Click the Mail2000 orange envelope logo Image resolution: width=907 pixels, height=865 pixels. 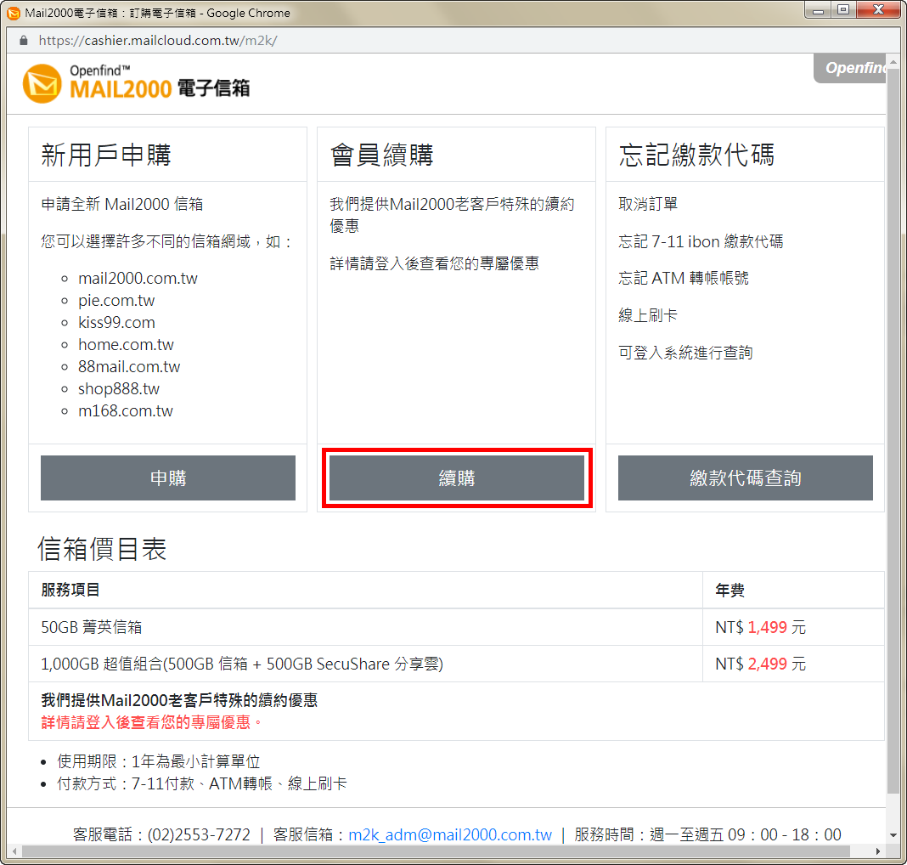click(42, 84)
